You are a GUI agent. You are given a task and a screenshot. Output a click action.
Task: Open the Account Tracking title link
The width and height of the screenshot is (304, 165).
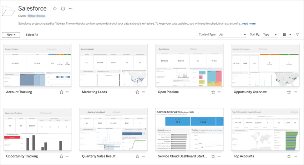19,92
